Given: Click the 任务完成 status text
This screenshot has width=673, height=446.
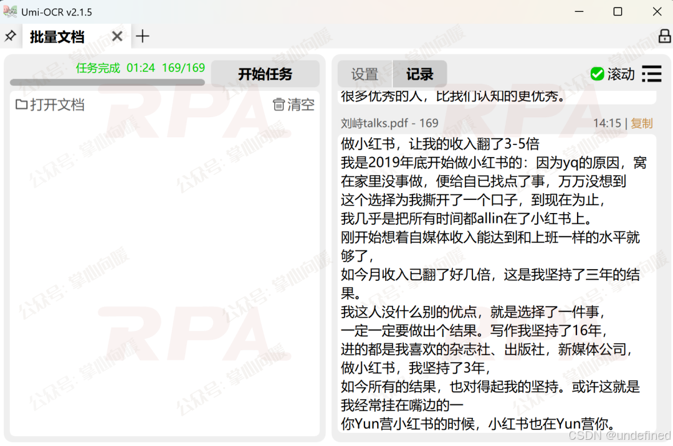Looking at the screenshot, I should tap(98, 68).
